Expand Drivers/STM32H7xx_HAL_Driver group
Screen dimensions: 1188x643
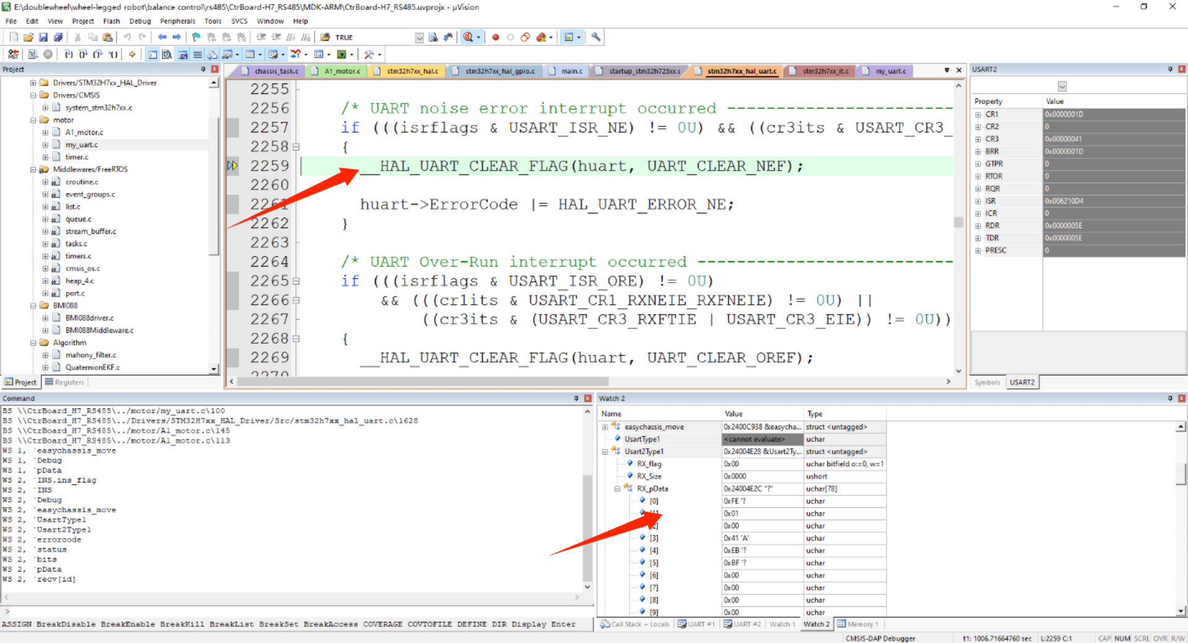click(33, 82)
